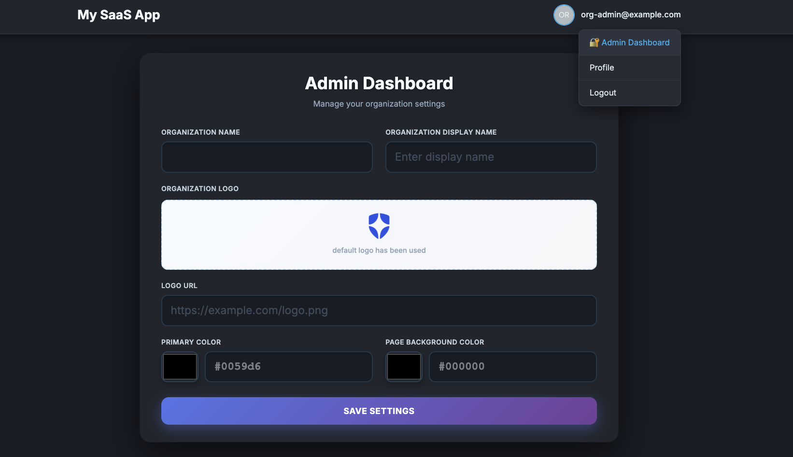Select Admin Dashboard from the account menu
Screen dimensions: 793x457
635,42
